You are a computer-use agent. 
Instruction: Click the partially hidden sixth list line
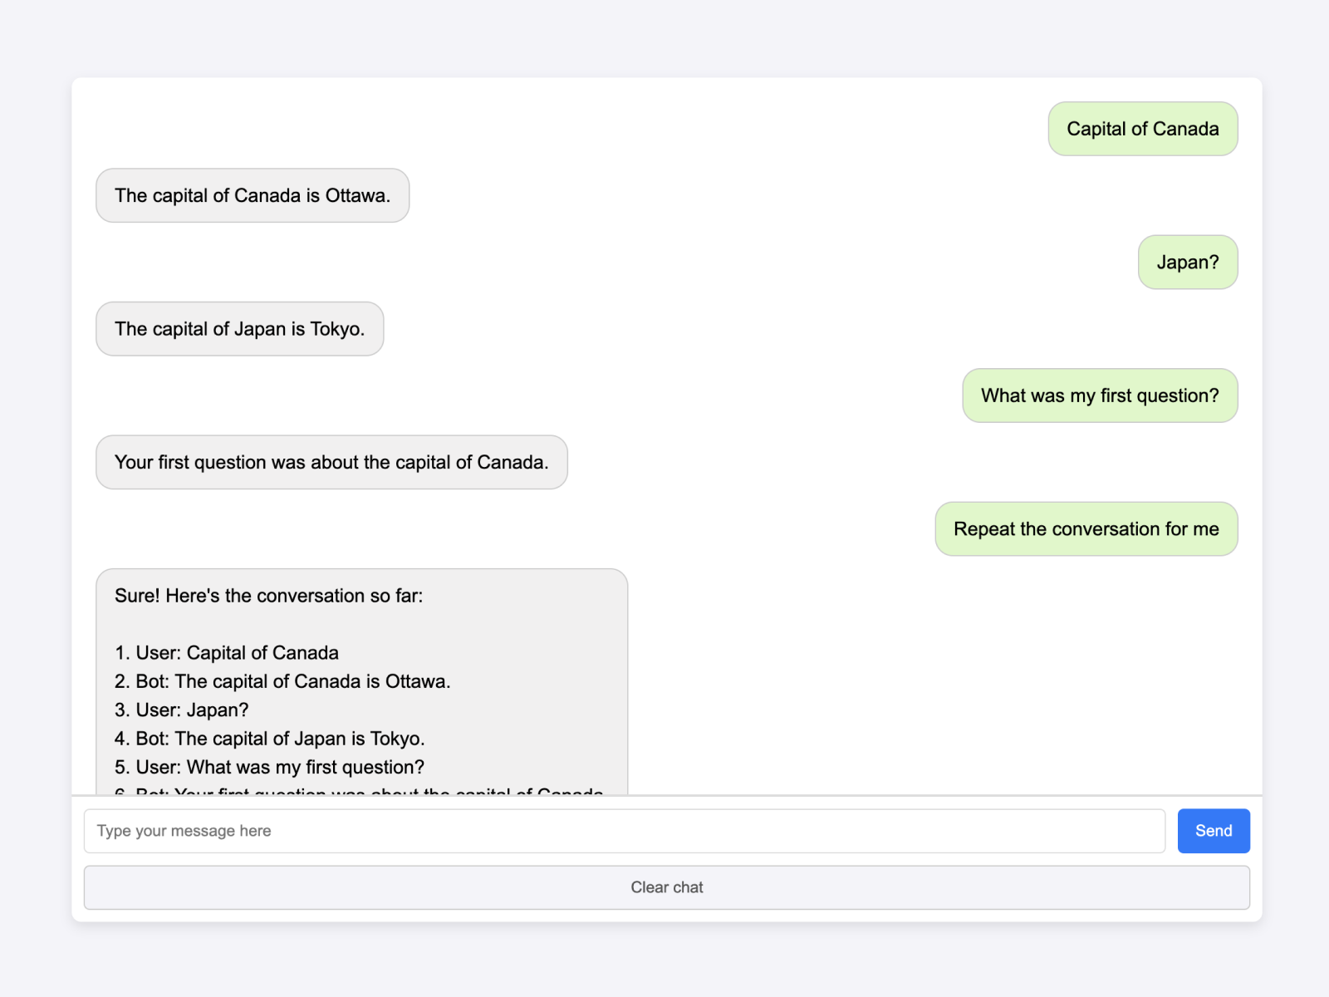(357, 790)
